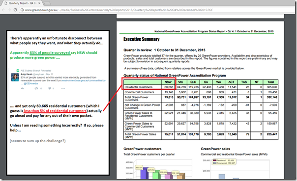
Task: Reload the page with the refresh icon
Action: tap(15, 10)
